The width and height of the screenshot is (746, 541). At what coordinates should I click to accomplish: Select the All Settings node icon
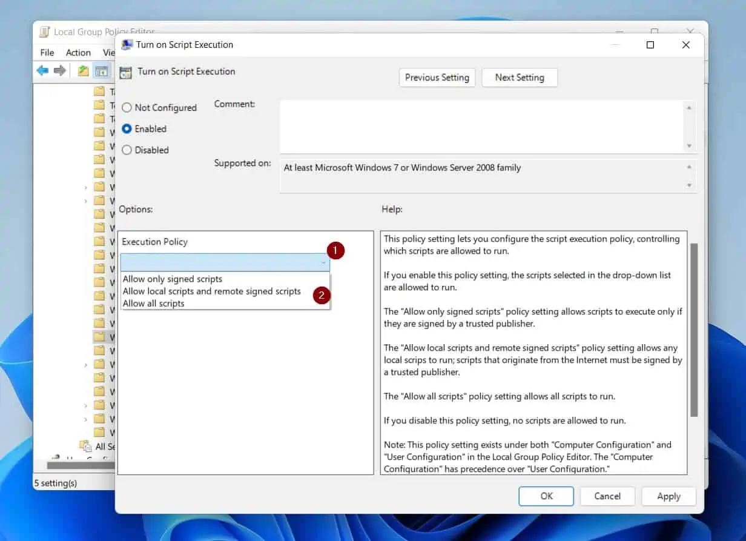[x=85, y=446]
